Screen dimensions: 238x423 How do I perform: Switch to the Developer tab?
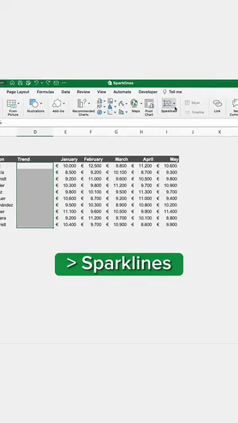coord(148,92)
